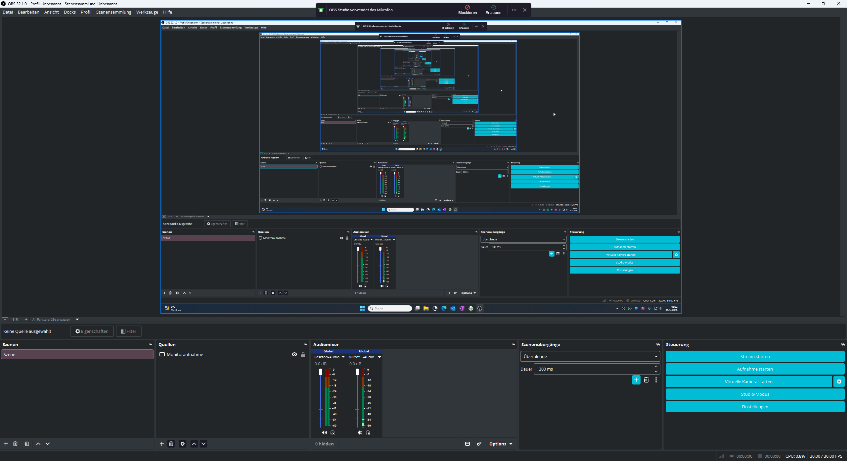
Task: Open Mikrof...-Audio channel dropdown arrow
Action: 379,357
